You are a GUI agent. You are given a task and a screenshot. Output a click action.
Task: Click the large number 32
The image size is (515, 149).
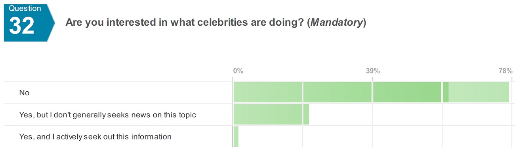[22, 26]
